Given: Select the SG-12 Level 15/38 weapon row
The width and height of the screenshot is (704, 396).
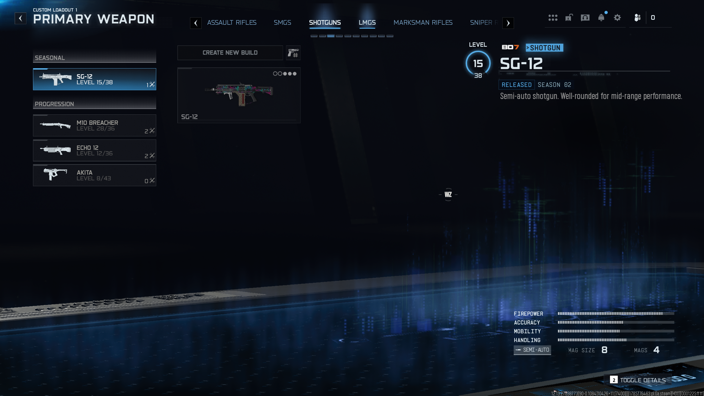Looking at the screenshot, I should click(x=95, y=79).
